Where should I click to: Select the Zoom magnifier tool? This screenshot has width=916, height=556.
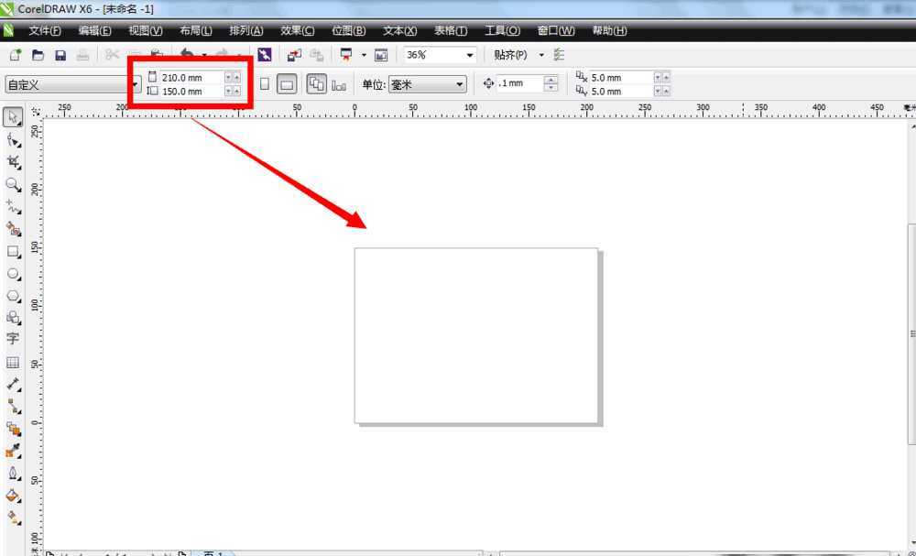13,185
